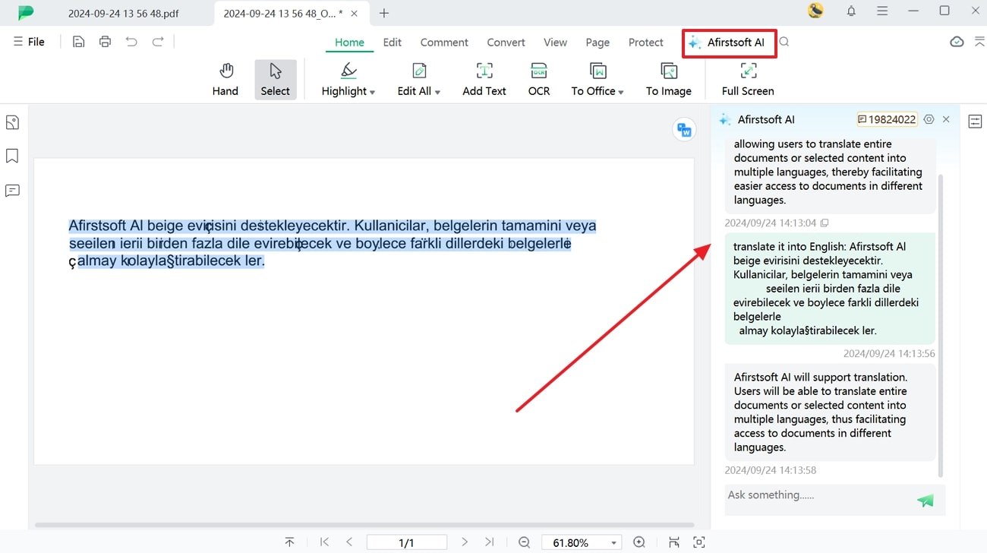This screenshot has width=987, height=553.
Task: Open a new tab with plus button
Action: click(x=384, y=13)
